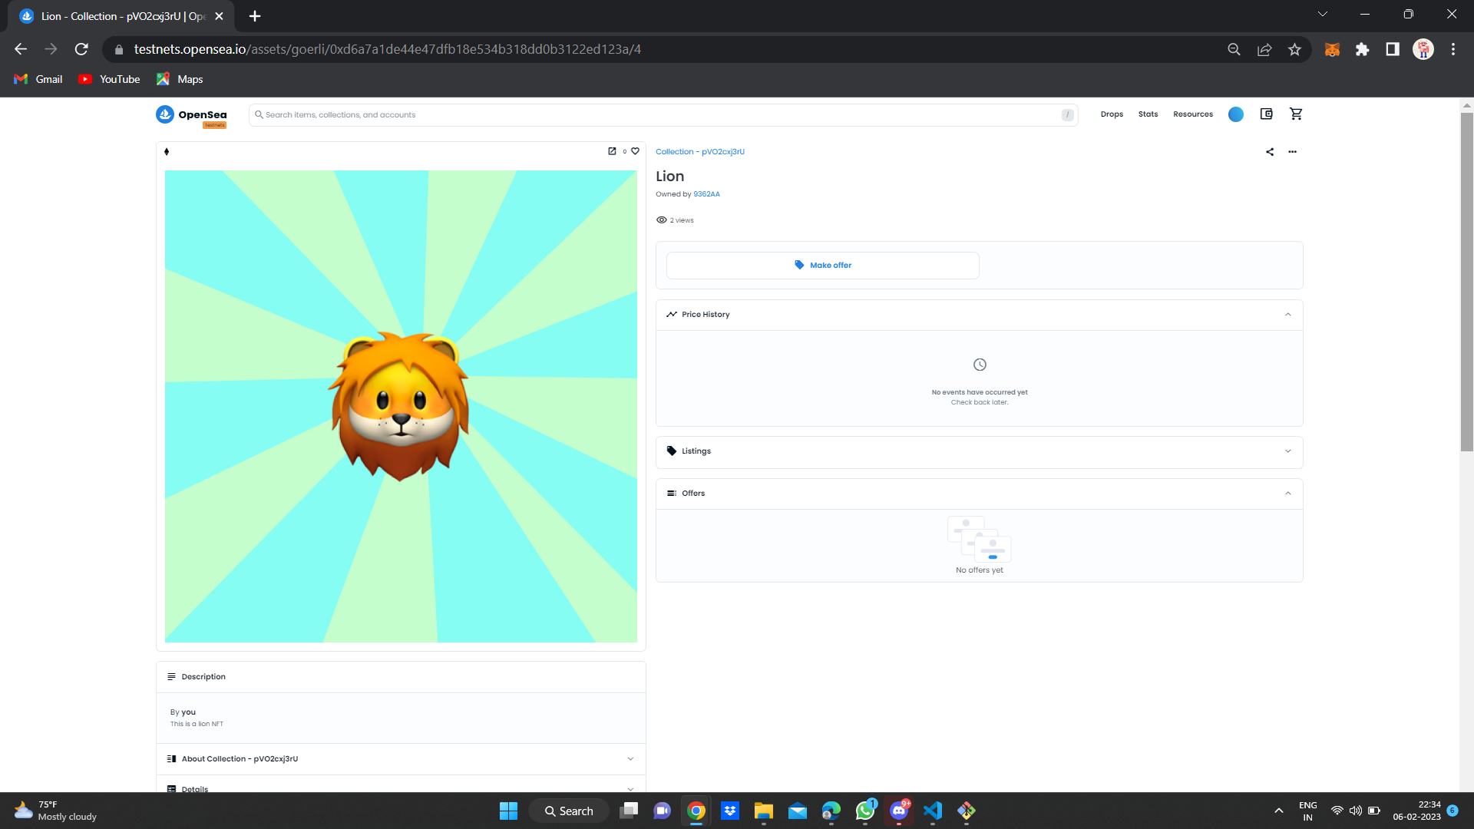Open Chrome three-dot menu
The height and width of the screenshot is (829, 1474).
1453,49
